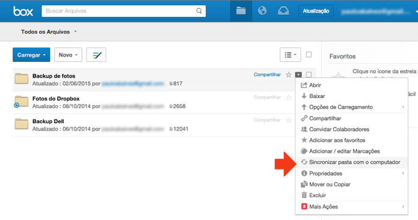
Task: Open Todos os Arquivos breadcrumb dropdown
Action: 49,32
